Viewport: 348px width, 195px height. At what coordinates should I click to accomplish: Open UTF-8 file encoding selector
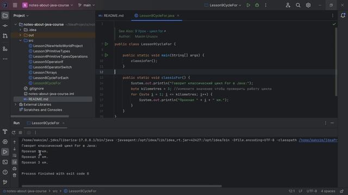point(312,191)
